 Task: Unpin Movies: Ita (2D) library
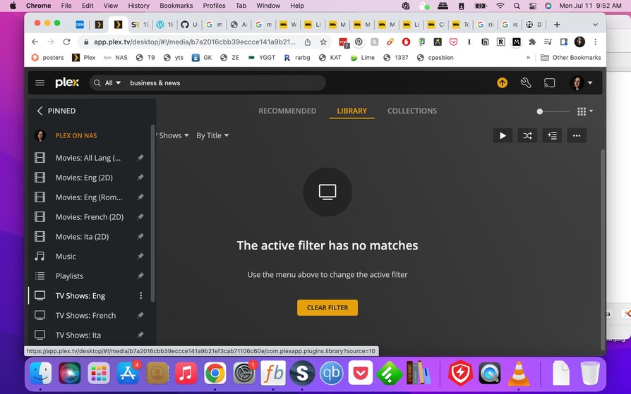click(x=140, y=237)
